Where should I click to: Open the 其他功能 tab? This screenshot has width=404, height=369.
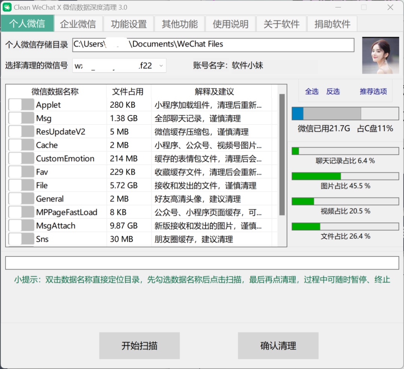pos(180,24)
